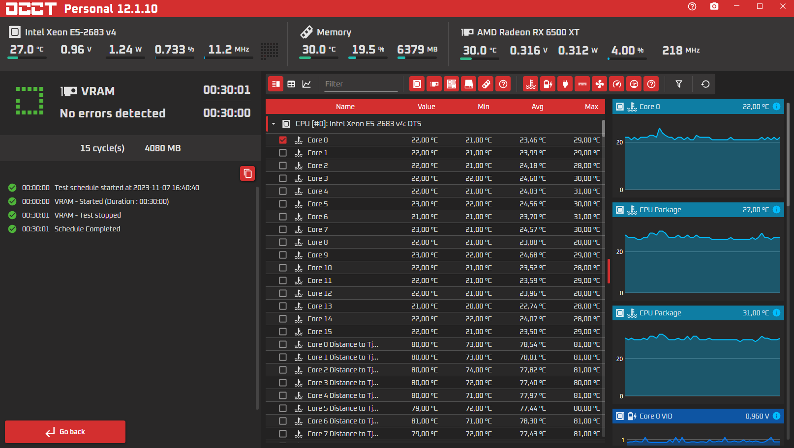Tick the Core 13 checkbox
The width and height of the screenshot is (794, 448).
[283, 306]
